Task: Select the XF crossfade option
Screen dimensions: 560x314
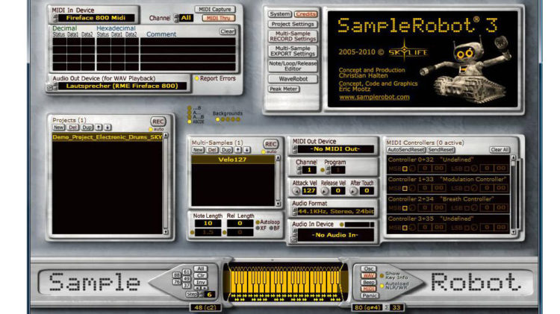Action: [x=258, y=228]
